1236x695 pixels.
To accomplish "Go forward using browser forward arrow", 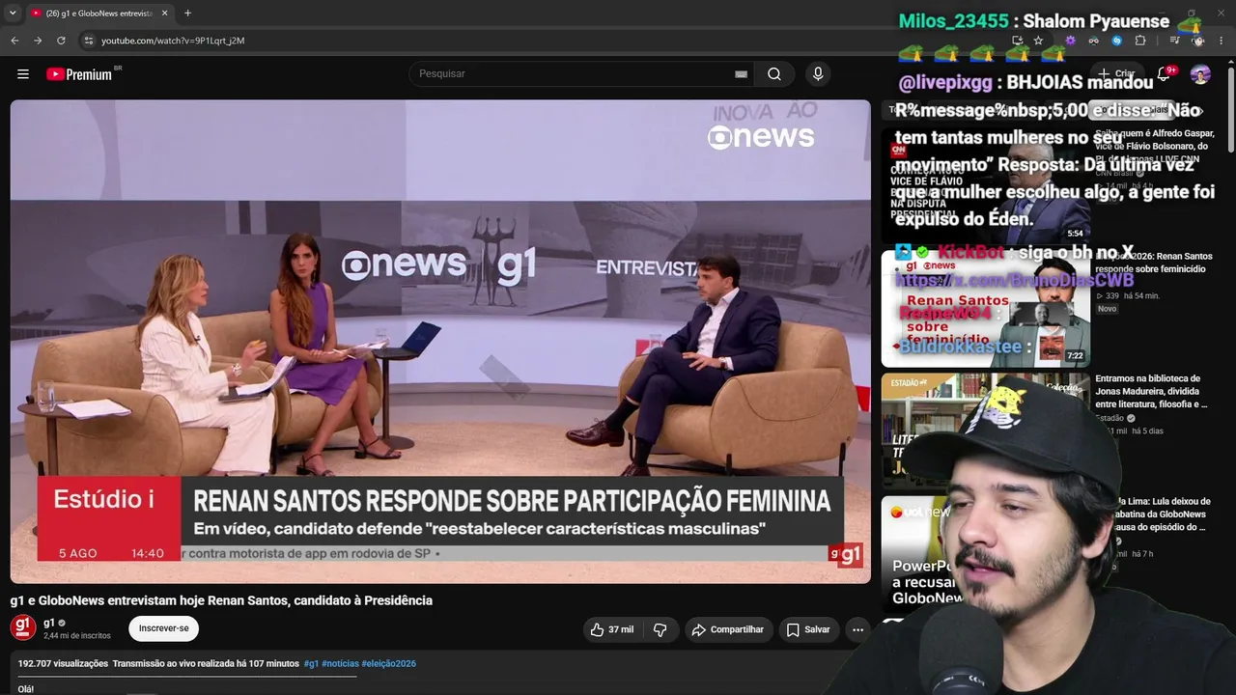I will tap(38, 41).
